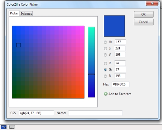The image size is (162, 130).
Task: Select the S radio button
Action: point(105,48)
